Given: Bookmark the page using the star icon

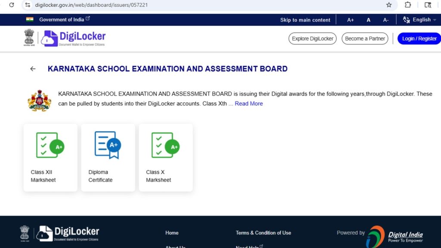Looking at the screenshot, I should point(389,5).
